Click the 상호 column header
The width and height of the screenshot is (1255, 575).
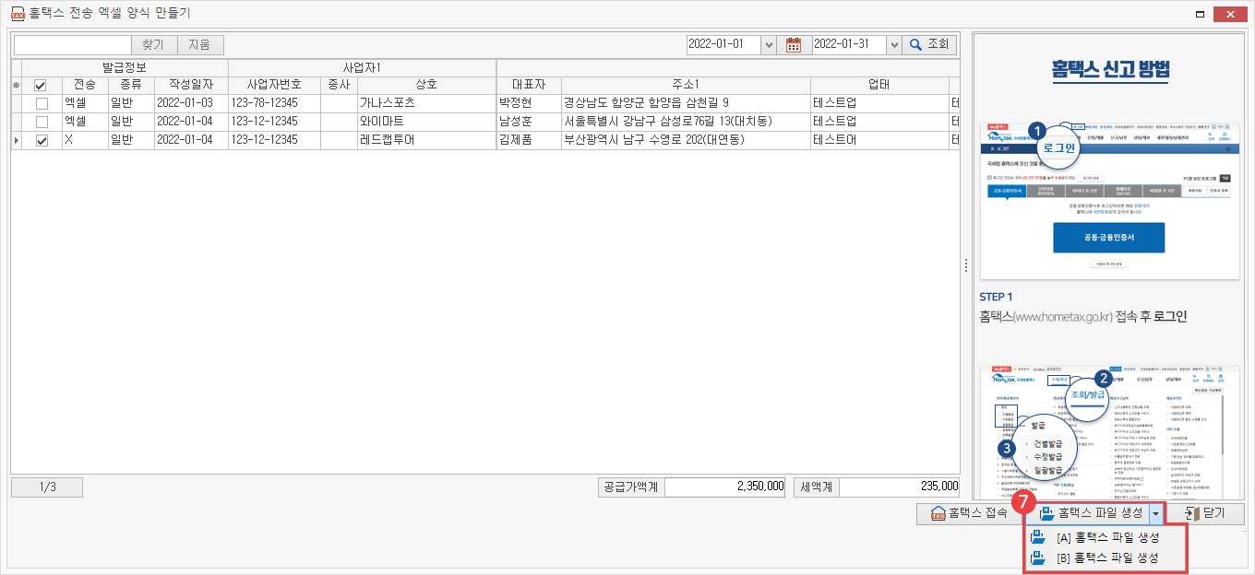(x=426, y=85)
